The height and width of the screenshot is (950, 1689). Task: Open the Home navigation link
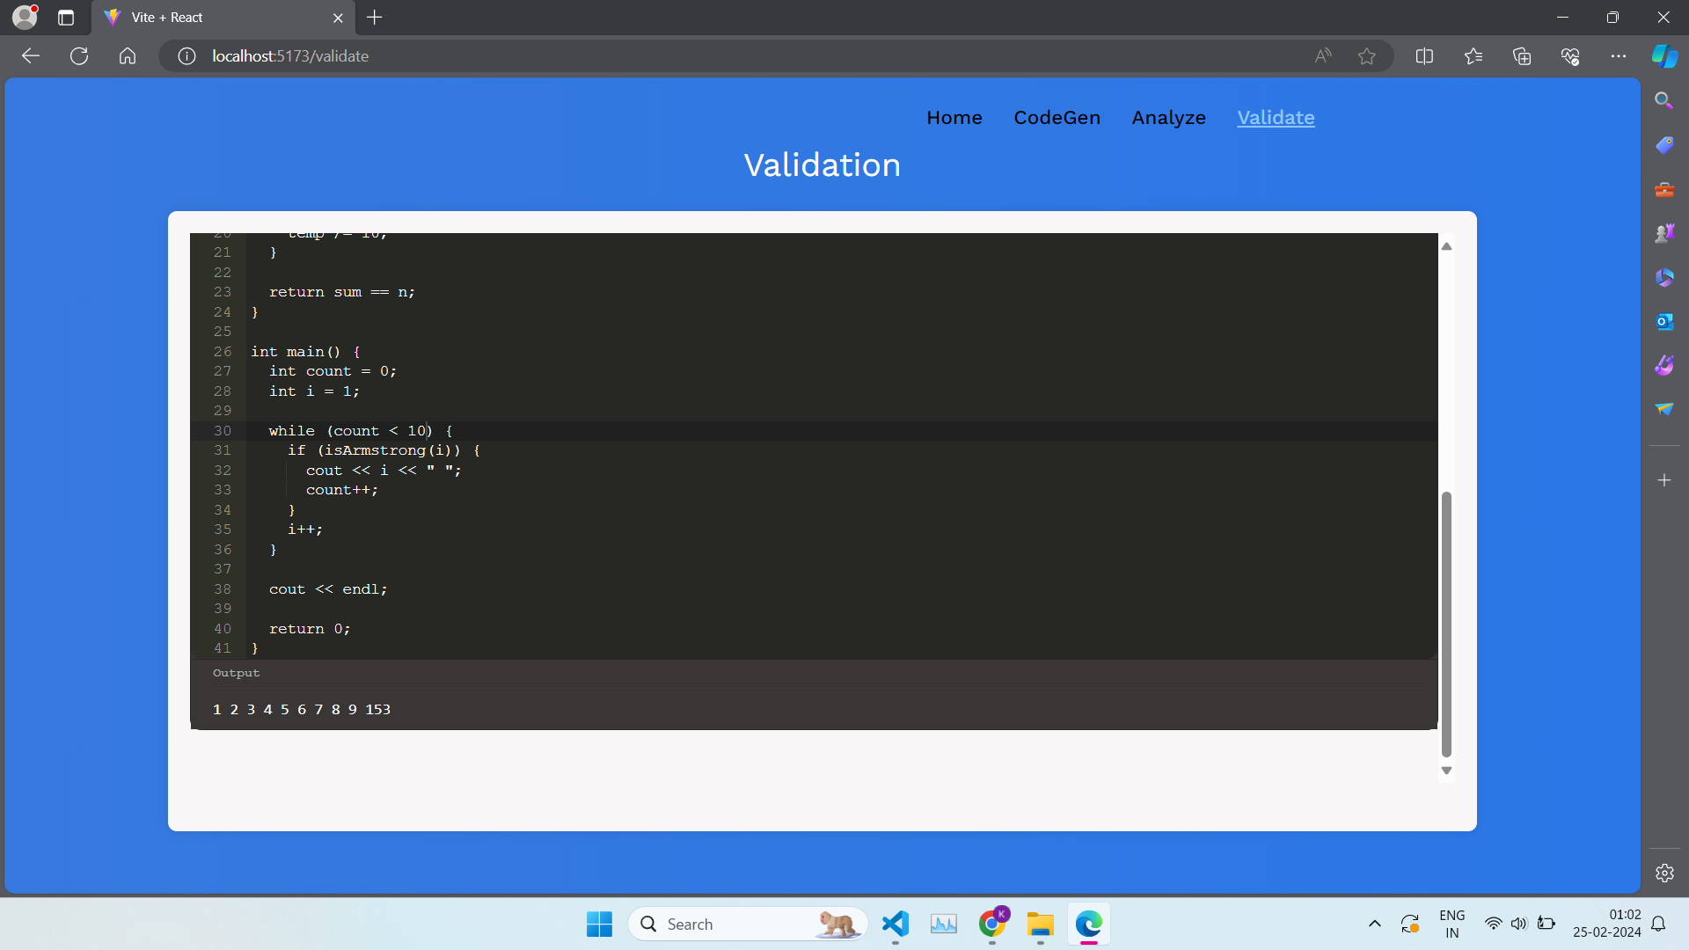(954, 118)
